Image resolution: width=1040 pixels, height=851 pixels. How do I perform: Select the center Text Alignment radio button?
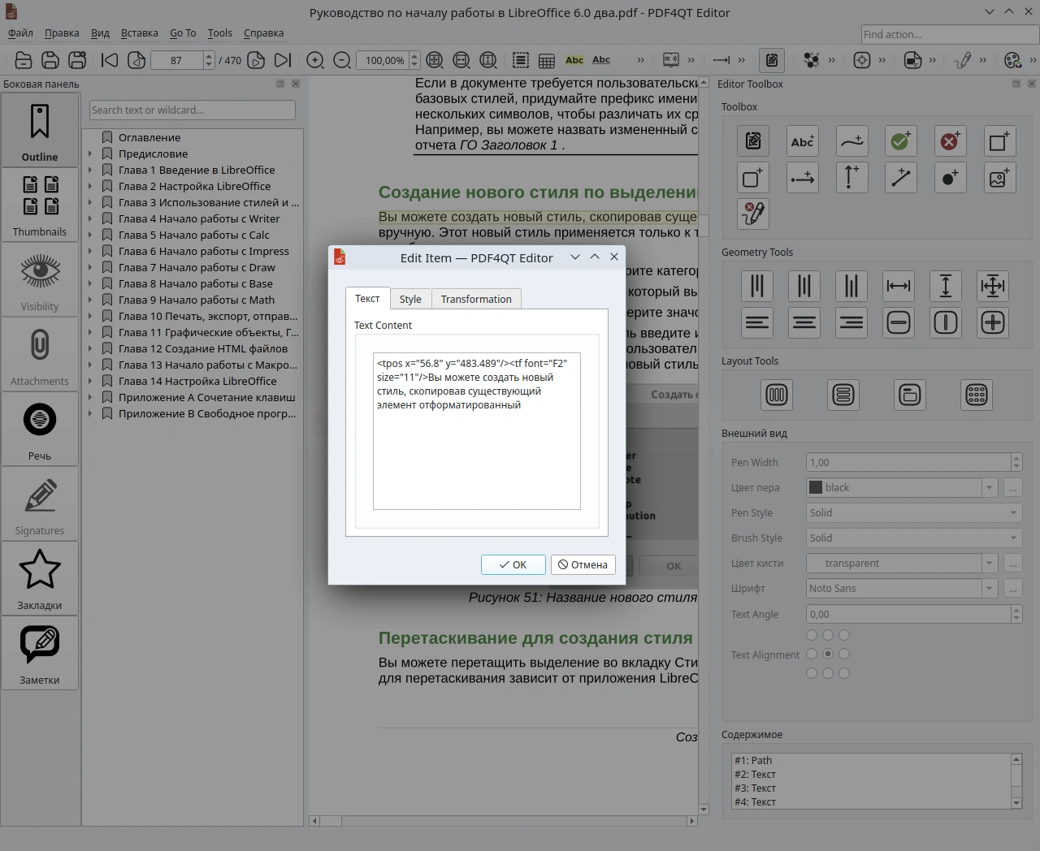828,654
